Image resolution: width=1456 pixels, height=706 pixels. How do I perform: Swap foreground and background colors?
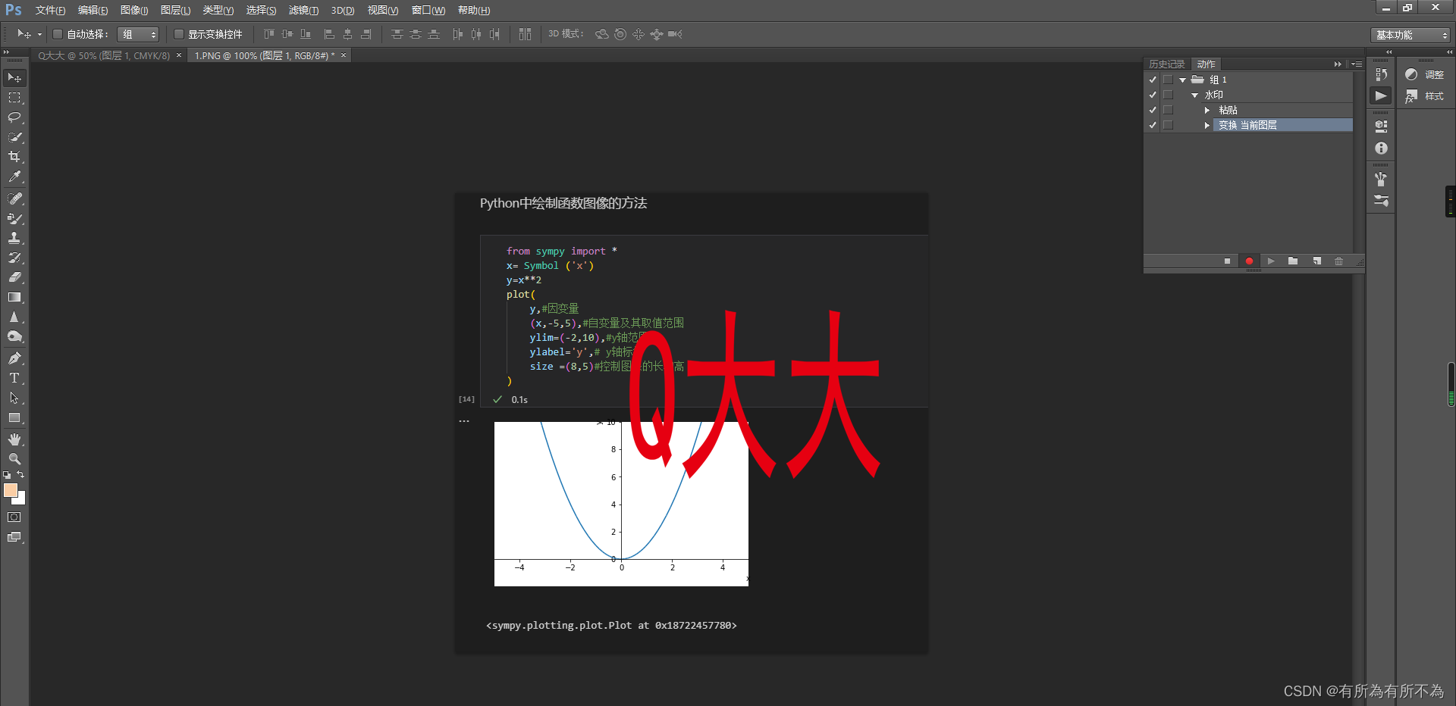(x=20, y=475)
